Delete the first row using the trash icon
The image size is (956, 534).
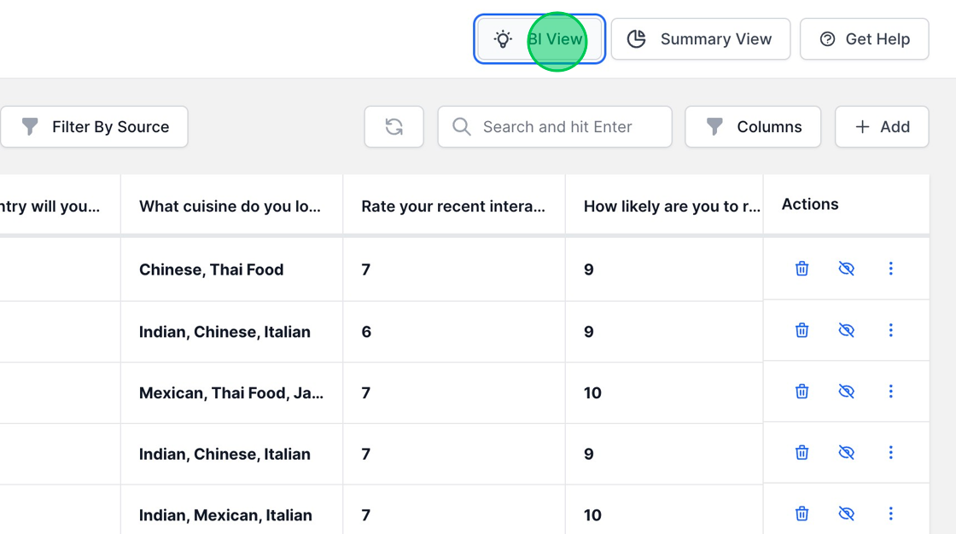(x=802, y=268)
